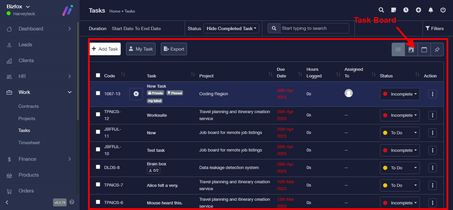Open Timesheet in the sidebar
453x210 pixels.
point(29,143)
